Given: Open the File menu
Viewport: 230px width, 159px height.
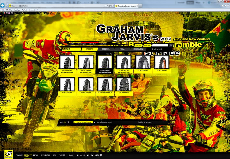Looking at the screenshot, I should click(4, 10).
